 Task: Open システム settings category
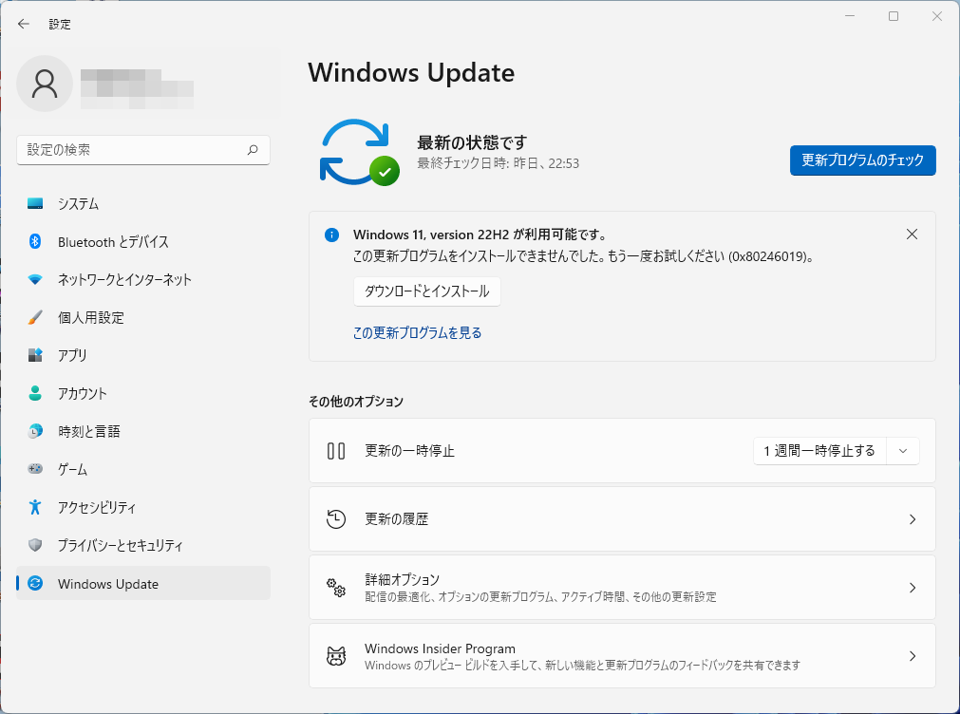click(143, 204)
